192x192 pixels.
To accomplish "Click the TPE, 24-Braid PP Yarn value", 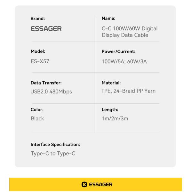I will [x=128, y=91].
